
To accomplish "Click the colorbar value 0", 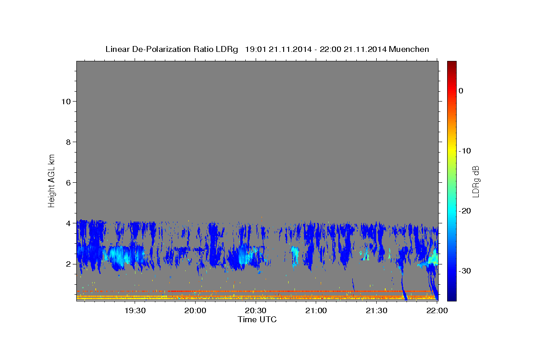I will tap(461, 91).
